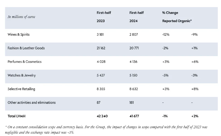Select the % Change header text
The image size is (221, 136).
point(170,13)
